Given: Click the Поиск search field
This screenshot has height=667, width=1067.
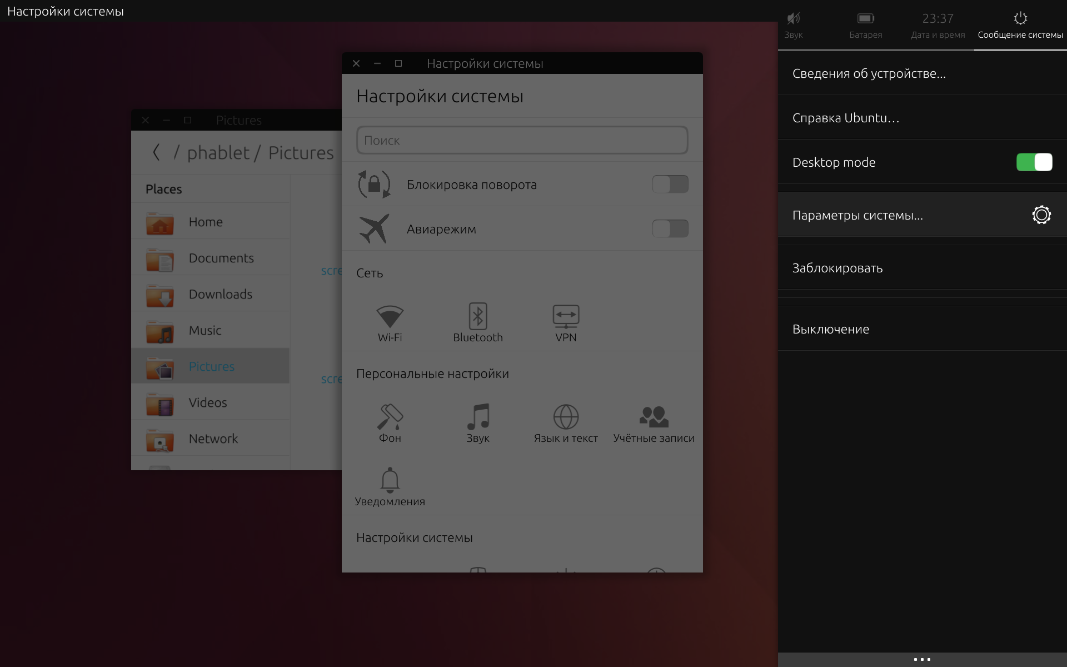Looking at the screenshot, I should coord(522,140).
